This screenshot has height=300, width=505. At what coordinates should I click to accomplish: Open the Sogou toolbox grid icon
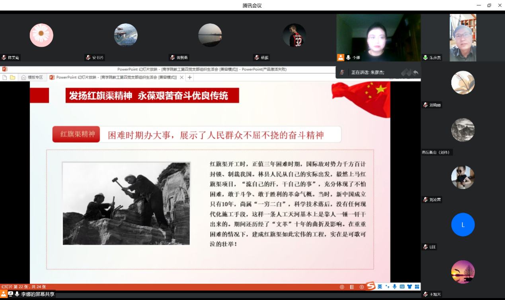[417, 287]
